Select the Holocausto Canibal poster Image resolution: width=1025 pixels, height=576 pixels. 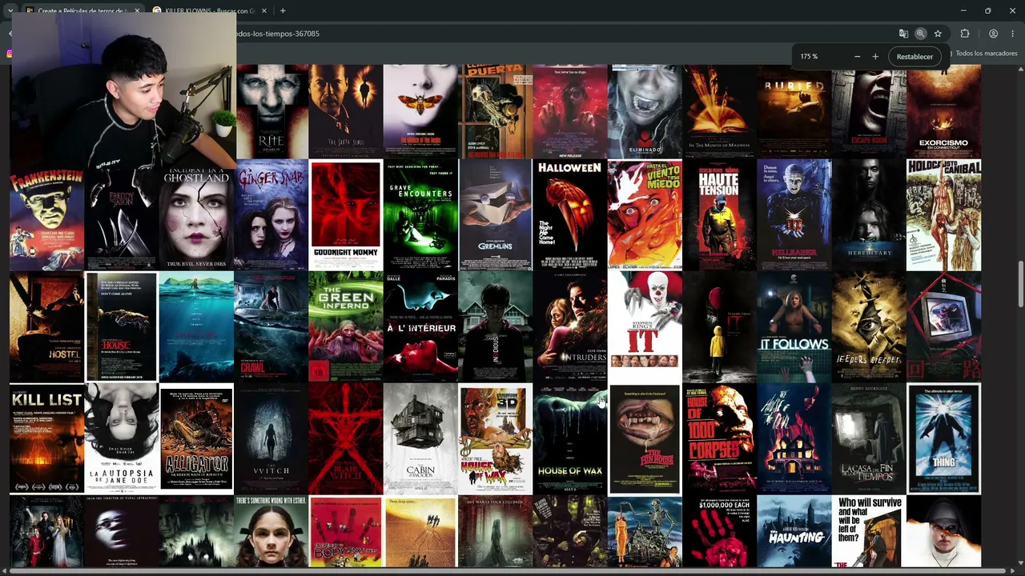943,215
